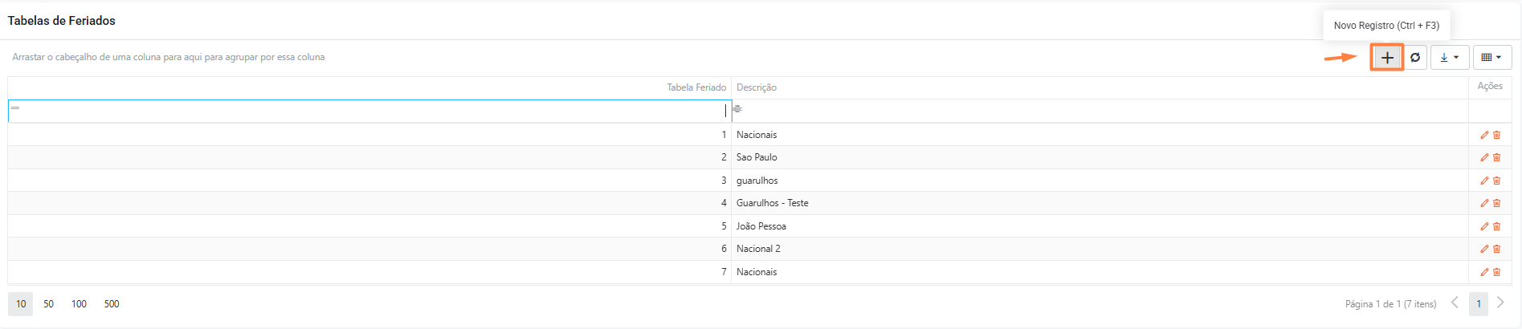1522x329 pixels.
Task: Delete the João Pessoa entry
Action: pyautogui.click(x=1497, y=226)
